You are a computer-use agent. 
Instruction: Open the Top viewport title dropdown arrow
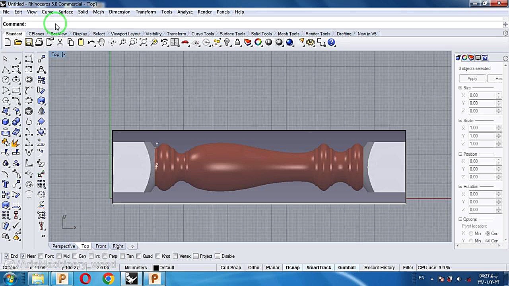[x=64, y=54]
